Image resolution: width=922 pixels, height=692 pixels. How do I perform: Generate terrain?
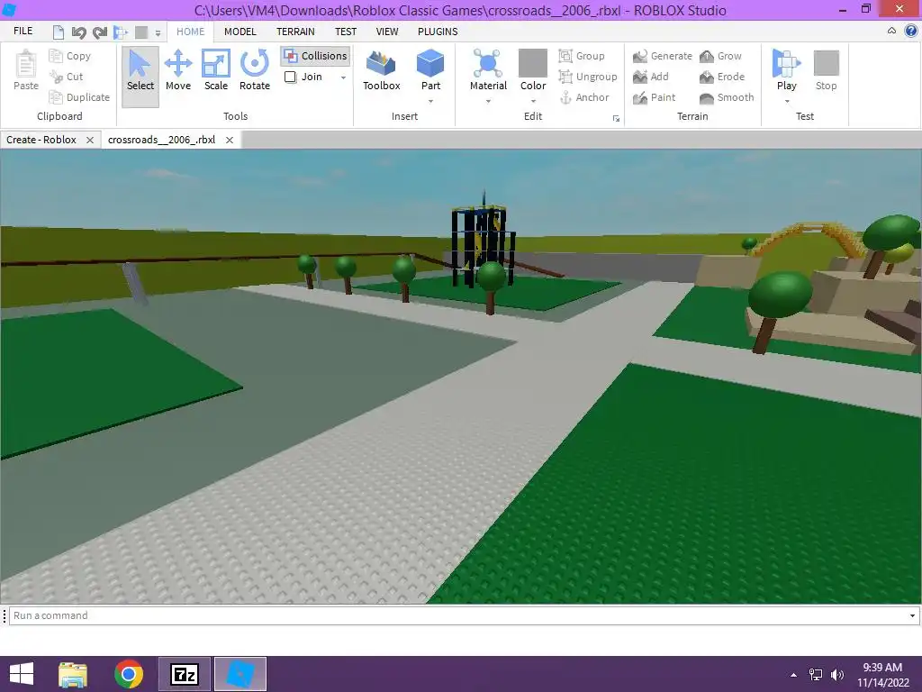point(663,56)
